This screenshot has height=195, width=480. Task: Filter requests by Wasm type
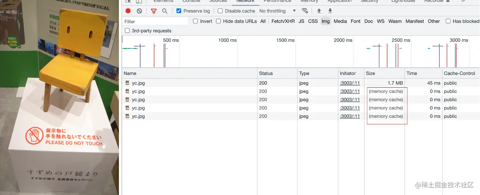click(395, 21)
